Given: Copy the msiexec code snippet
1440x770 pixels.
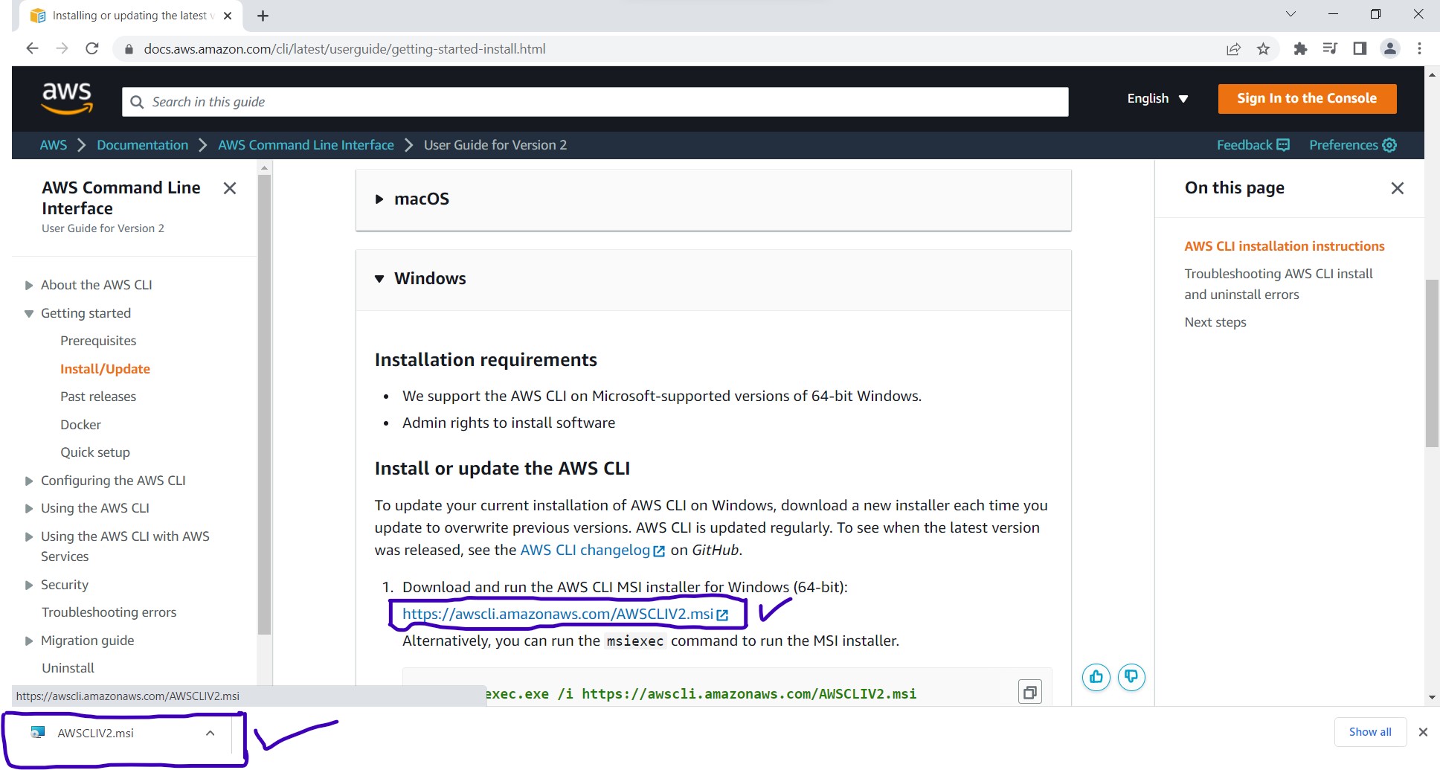Looking at the screenshot, I should 1030,692.
